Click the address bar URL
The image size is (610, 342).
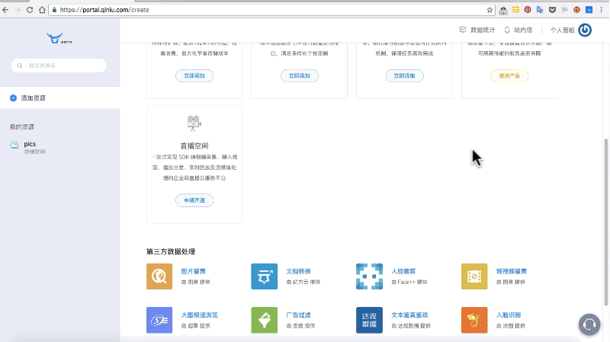click(104, 10)
